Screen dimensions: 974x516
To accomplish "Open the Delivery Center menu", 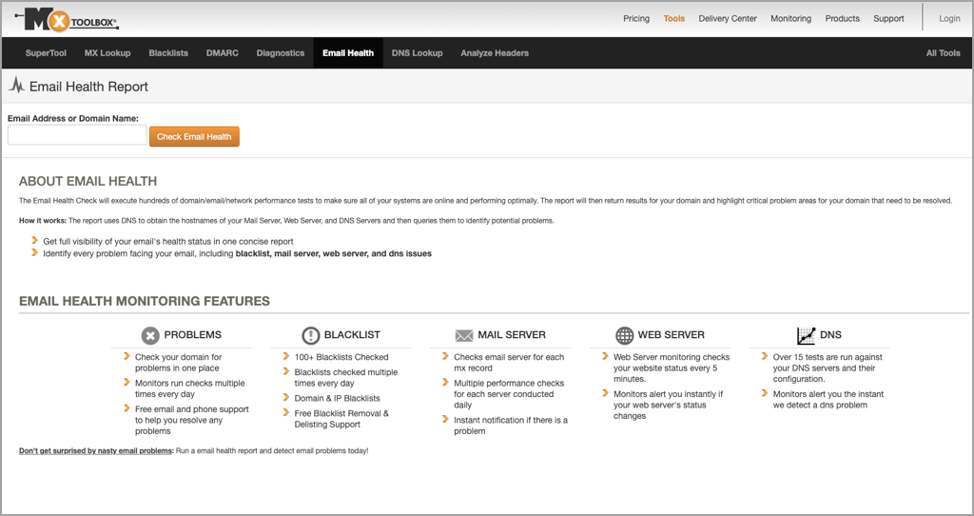I will 728,18.
